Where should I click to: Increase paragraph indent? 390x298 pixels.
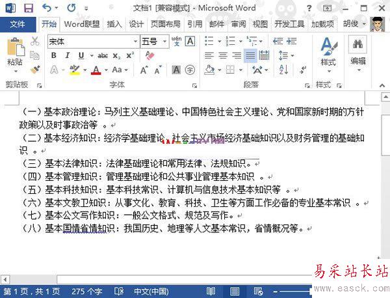291,41
